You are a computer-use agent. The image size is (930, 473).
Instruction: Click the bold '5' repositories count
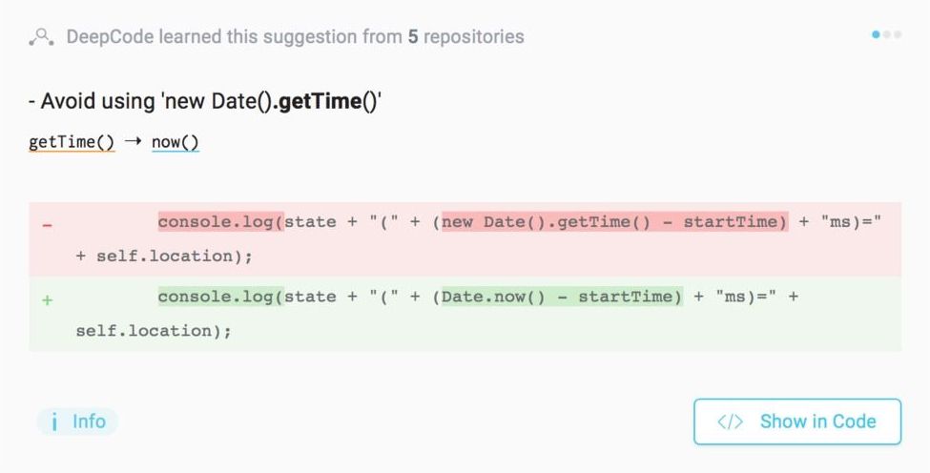[x=413, y=37]
